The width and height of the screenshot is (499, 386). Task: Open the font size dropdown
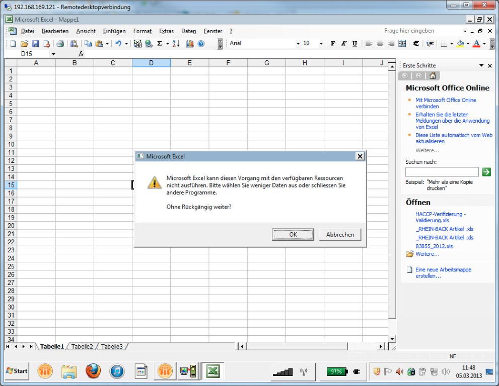tap(321, 44)
